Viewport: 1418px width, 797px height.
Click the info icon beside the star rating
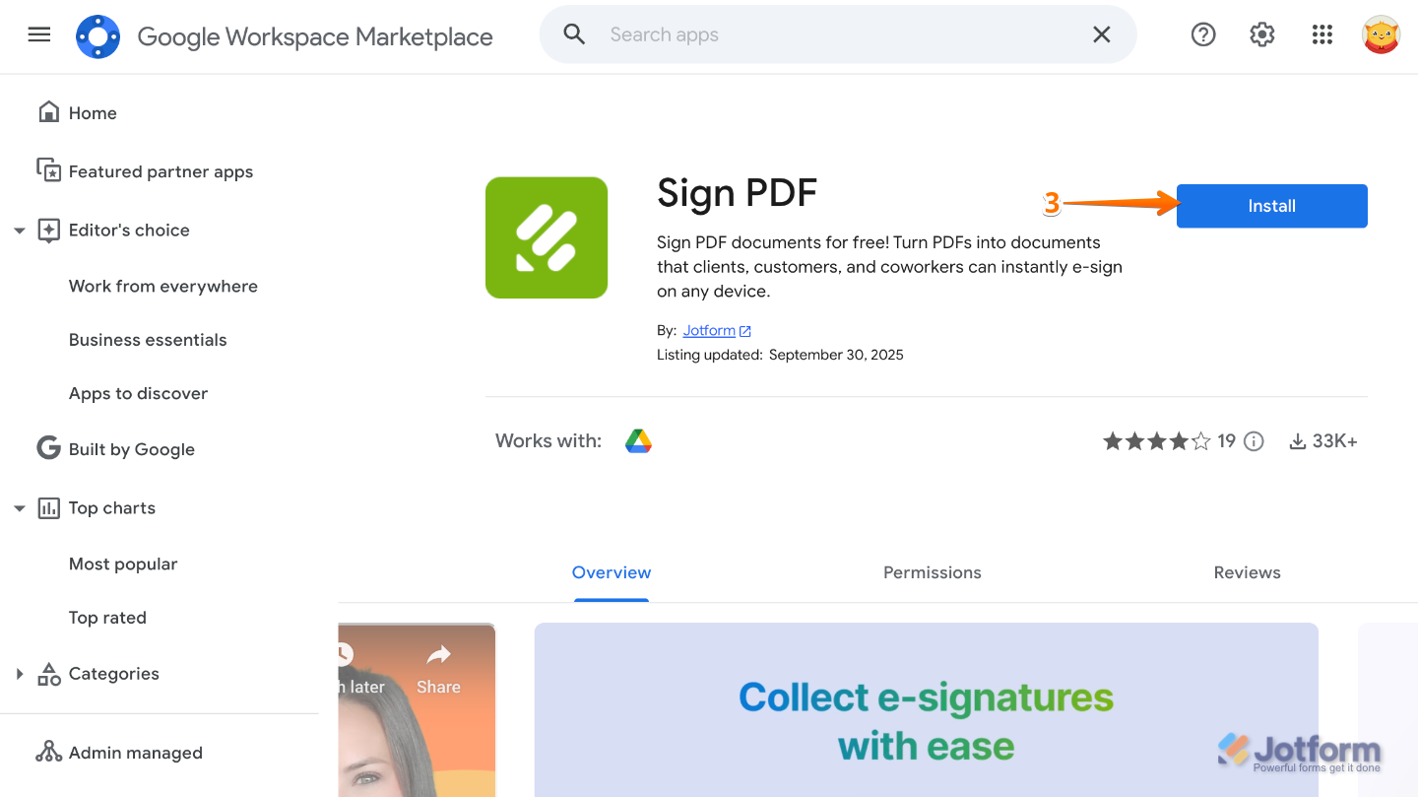click(1254, 440)
